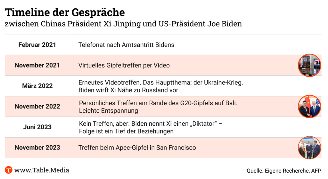Click the 'Quelle: Eigene Recherche, AFP' credit

click(284, 171)
